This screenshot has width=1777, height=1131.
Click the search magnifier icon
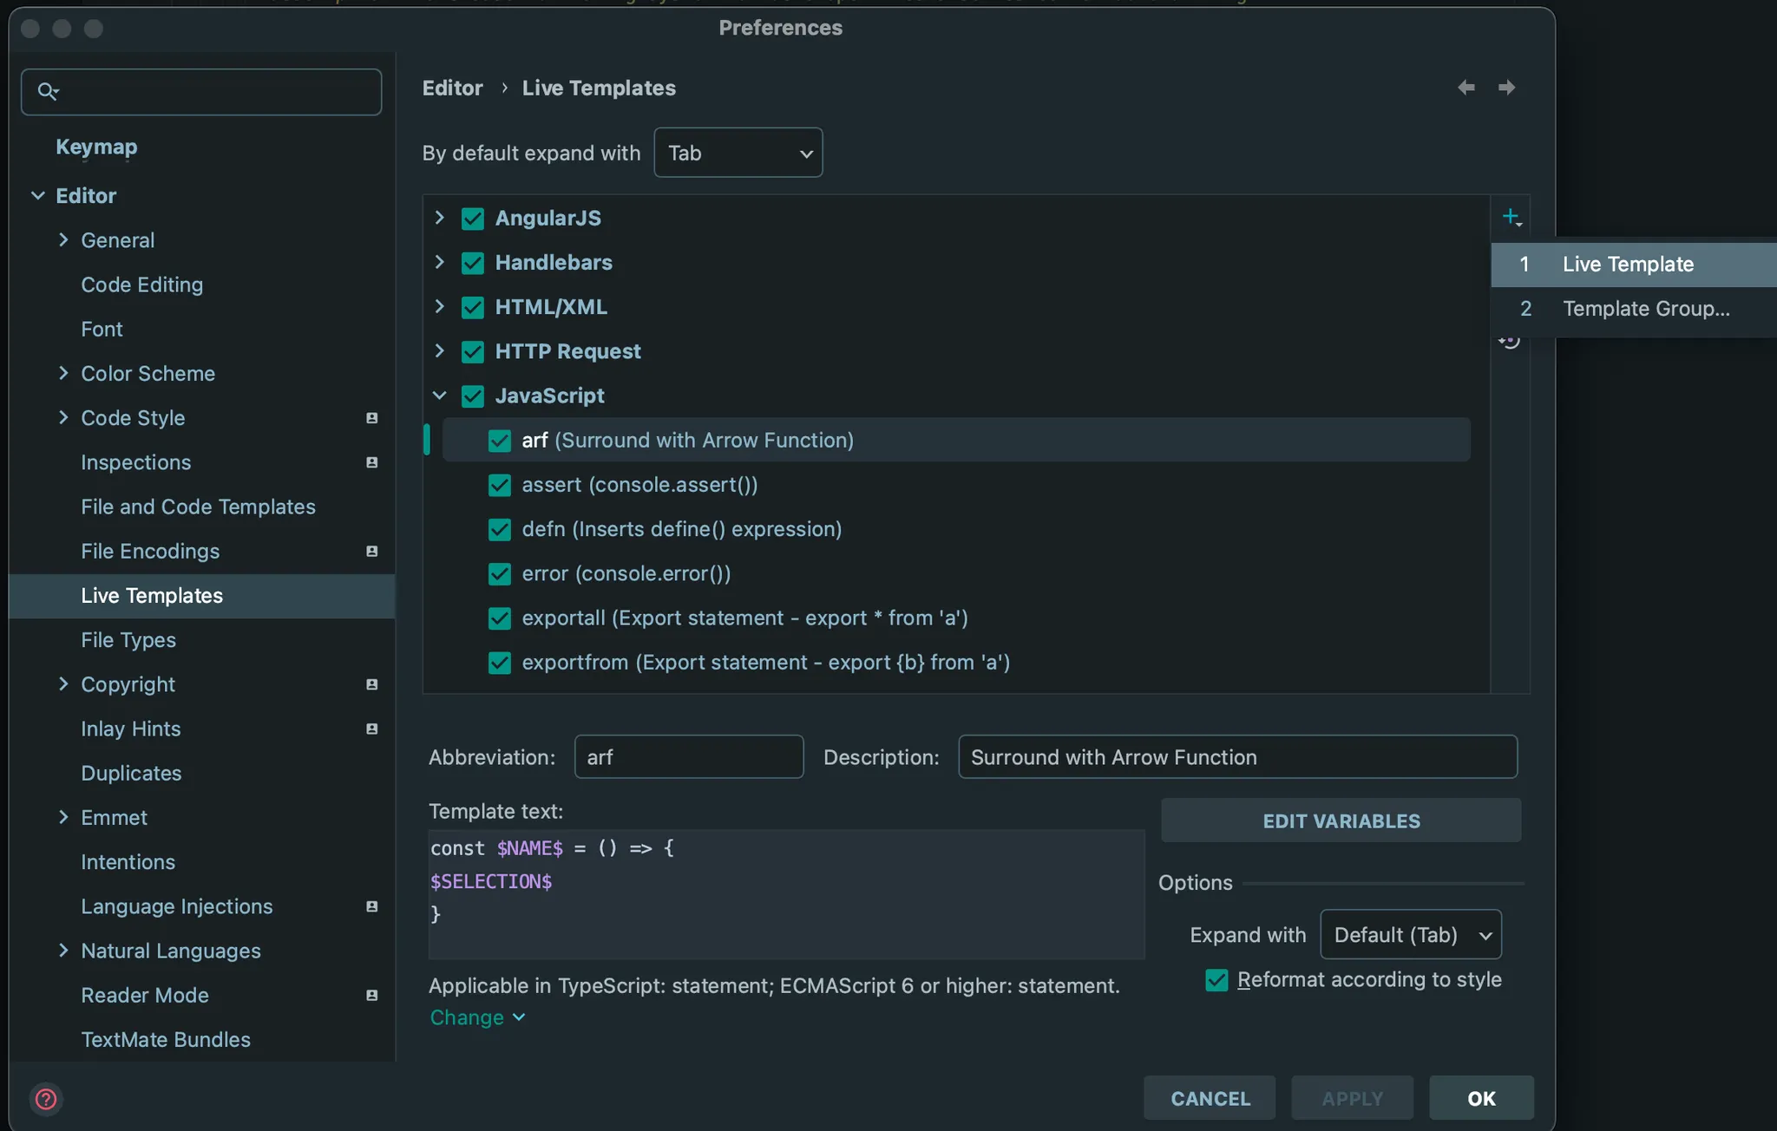pos(48,91)
